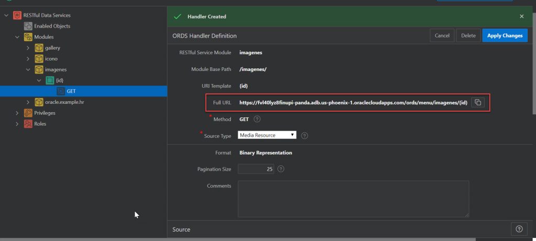536x241 pixels.
Task: Select the Roles label
Action: [40, 124]
